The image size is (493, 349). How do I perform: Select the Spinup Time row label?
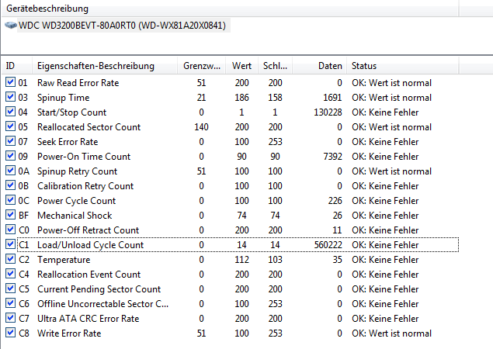[x=63, y=98]
